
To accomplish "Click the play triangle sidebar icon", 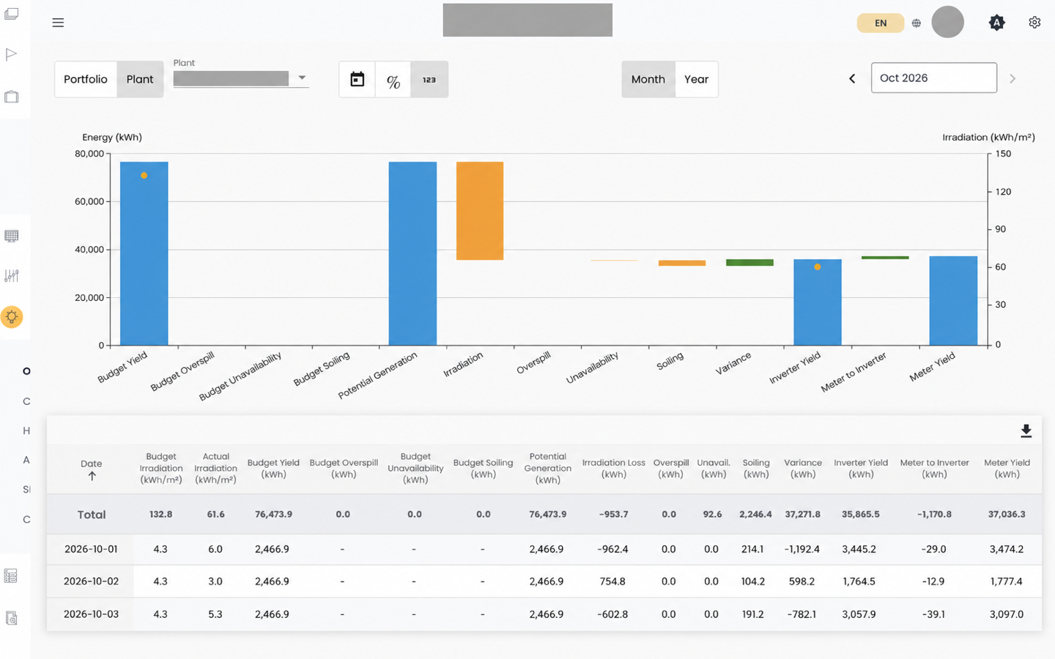I will coord(11,54).
